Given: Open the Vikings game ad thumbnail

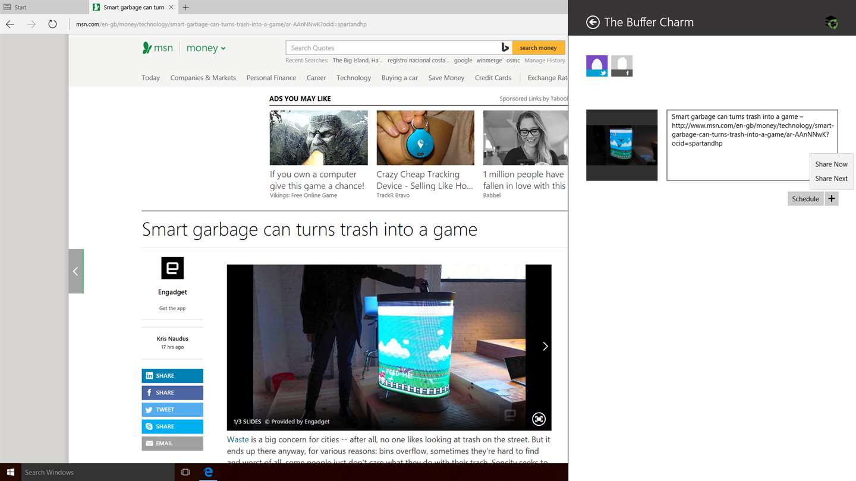Looking at the screenshot, I should pyautogui.click(x=319, y=138).
